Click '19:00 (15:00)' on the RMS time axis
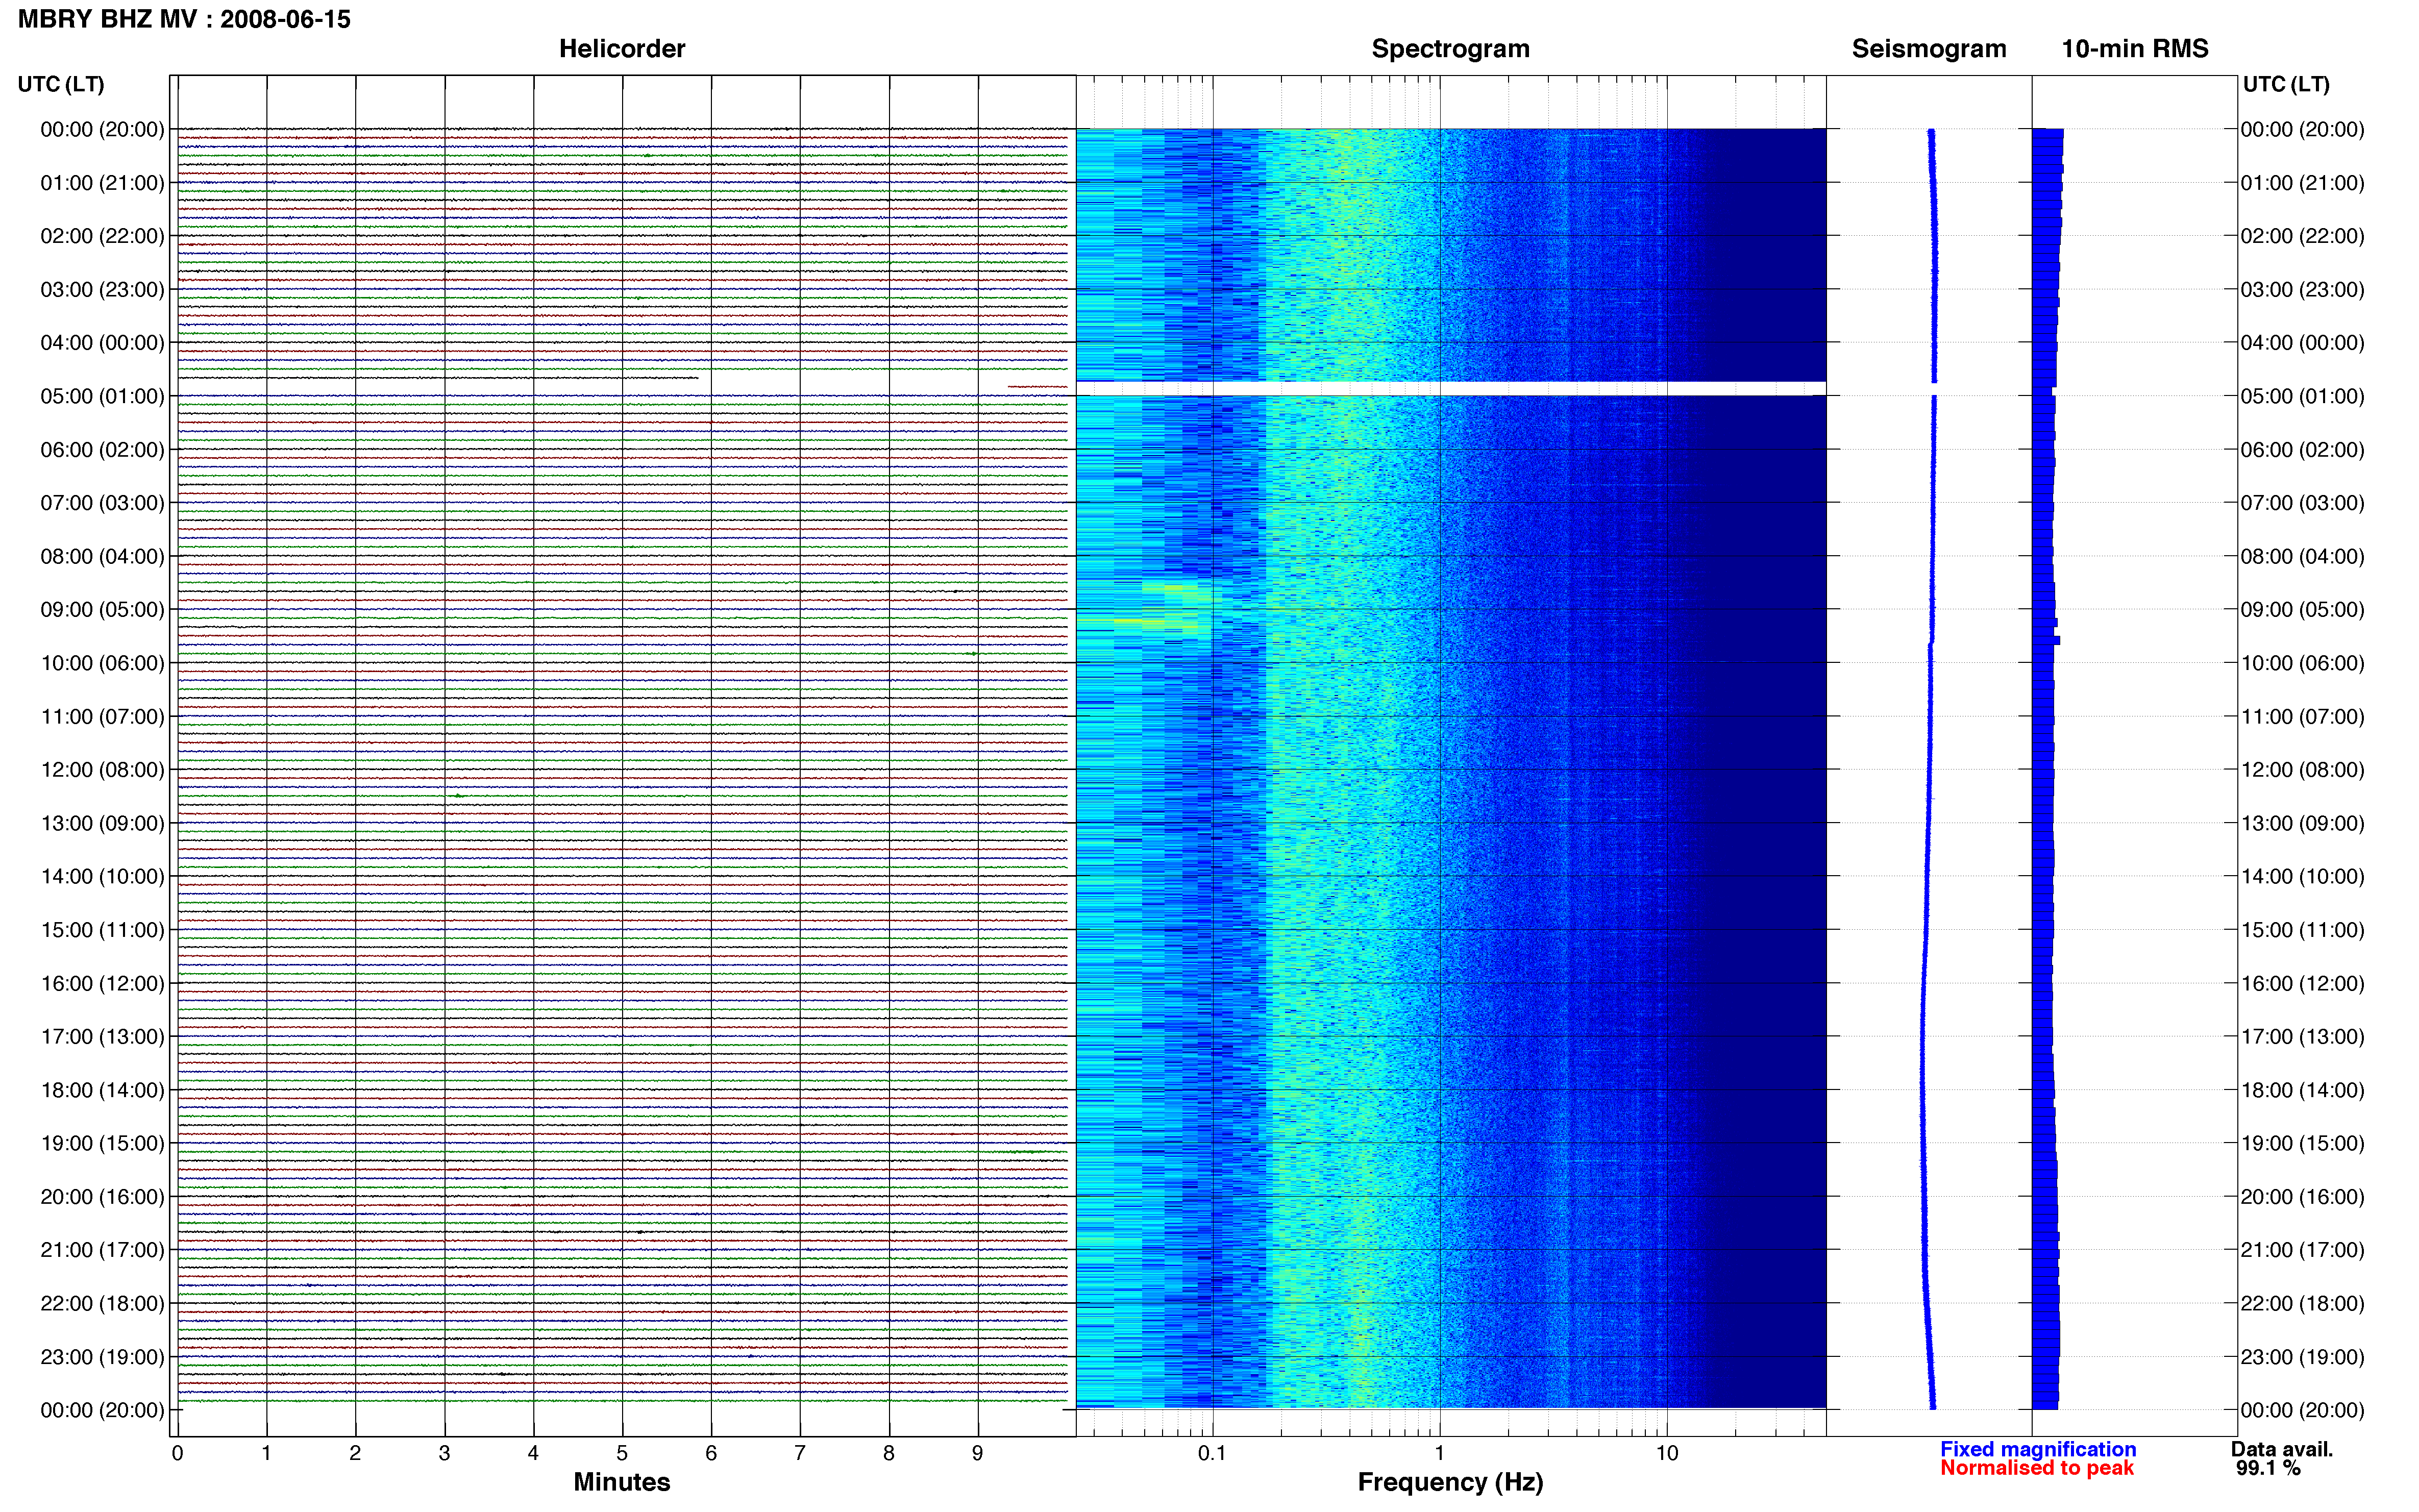The width and height of the screenshot is (2419, 1512). pos(2302,1143)
